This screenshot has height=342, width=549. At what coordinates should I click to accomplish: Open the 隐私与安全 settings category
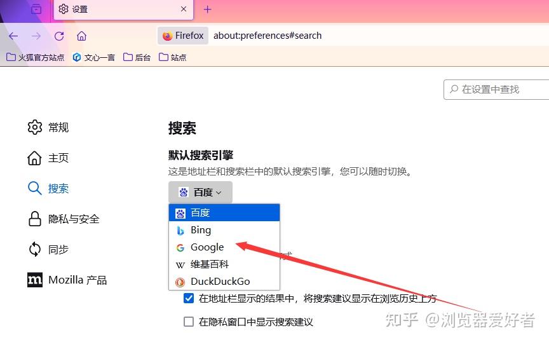pos(64,219)
